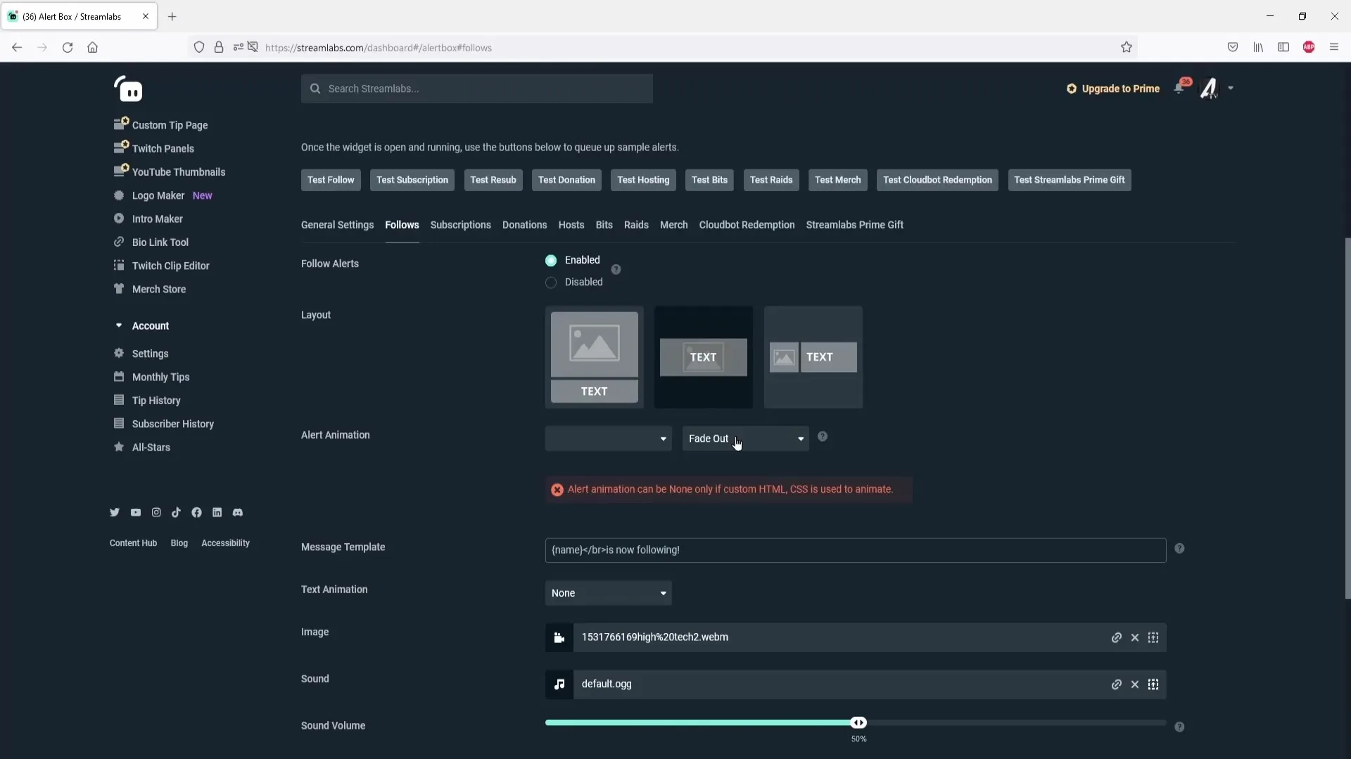Click help icon beside Sound Volume
Screen dimensions: 1351x759
(1179, 727)
